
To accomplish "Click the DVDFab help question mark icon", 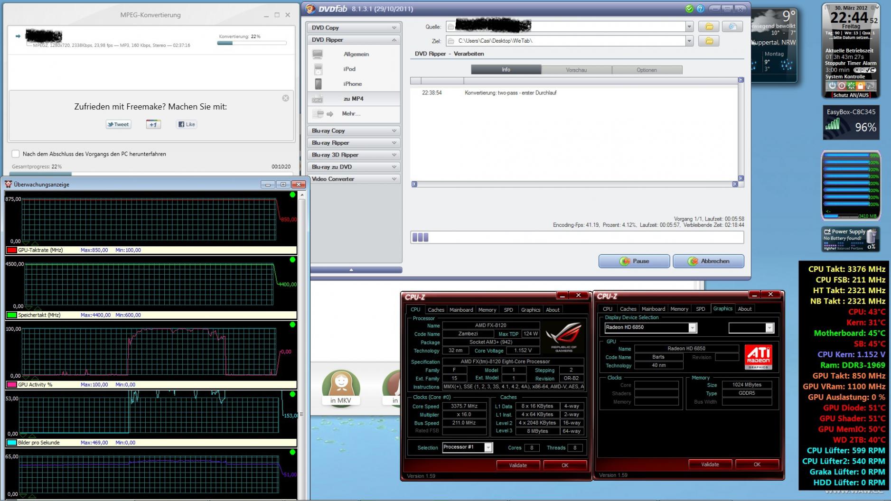I will [x=700, y=9].
